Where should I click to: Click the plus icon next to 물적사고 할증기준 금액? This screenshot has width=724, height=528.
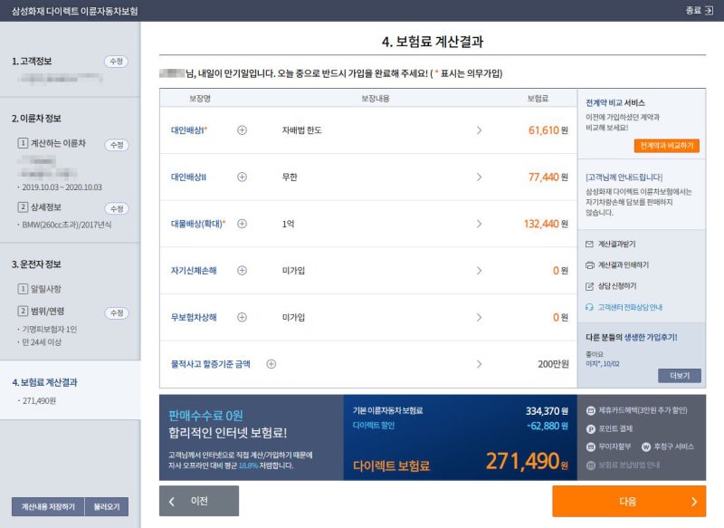271,364
